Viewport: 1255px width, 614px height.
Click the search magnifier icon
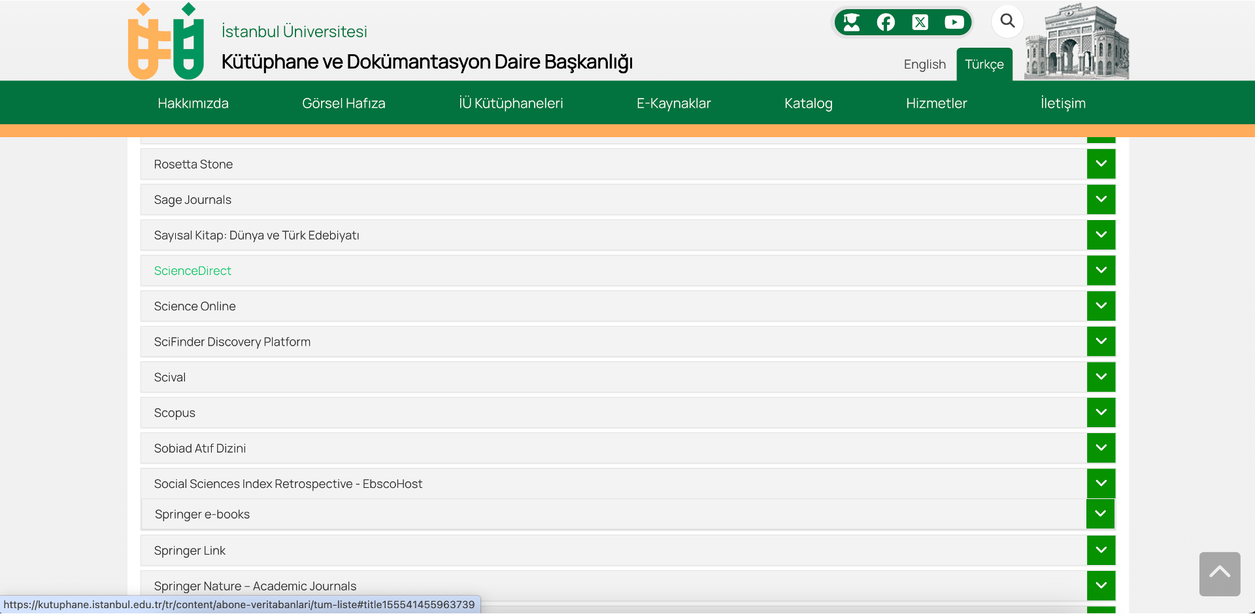[1007, 21]
